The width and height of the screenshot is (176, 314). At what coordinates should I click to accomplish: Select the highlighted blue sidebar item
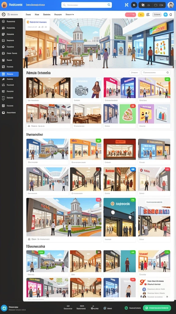[x=9, y=74]
